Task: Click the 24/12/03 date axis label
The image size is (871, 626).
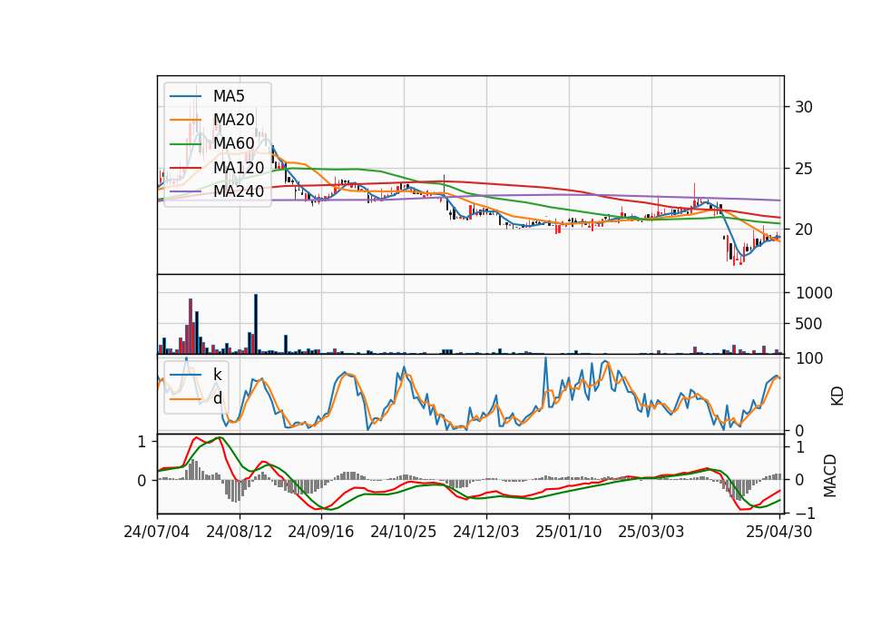Action: (x=486, y=532)
